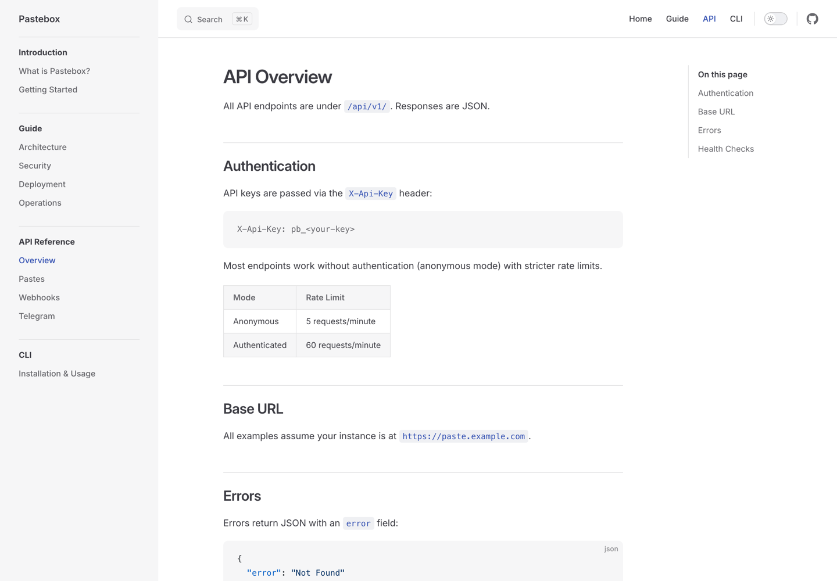Select Overview in API Reference sidebar
This screenshot has width=837, height=581.
[x=37, y=260]
